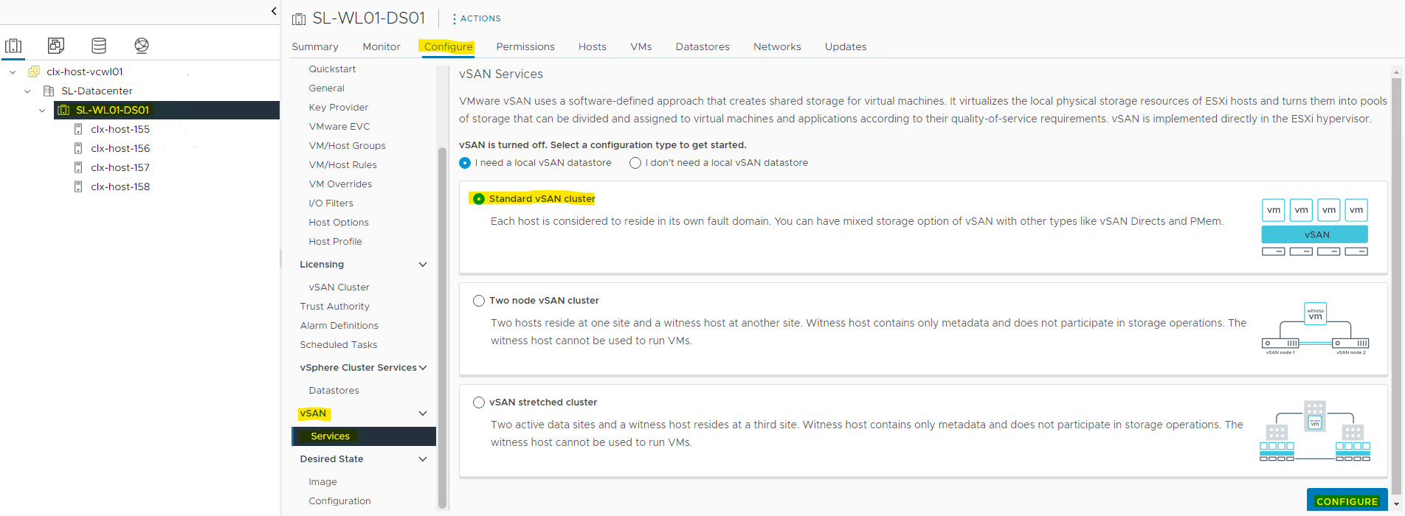This screenshot has height=516, width=1405.
Task: Open Key Provider settings
Action: pos(339,108)
